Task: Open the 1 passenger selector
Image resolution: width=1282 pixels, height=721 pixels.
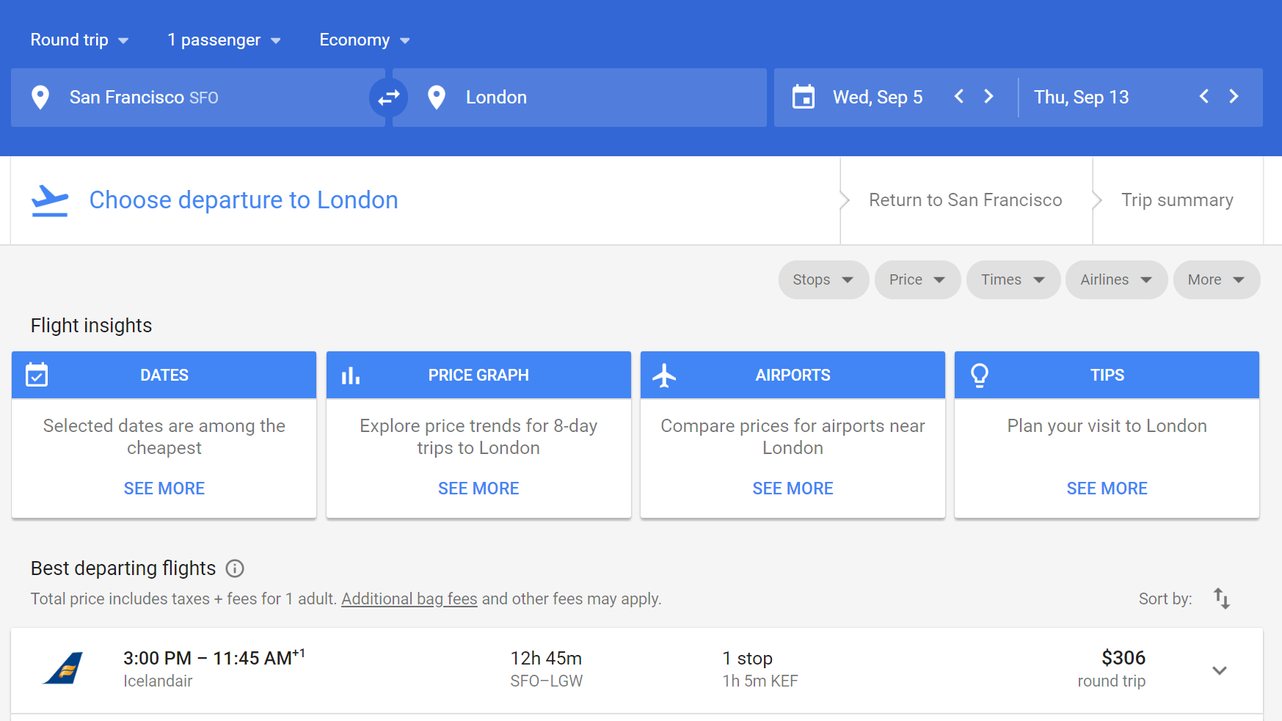Action: tap(224, 40)
